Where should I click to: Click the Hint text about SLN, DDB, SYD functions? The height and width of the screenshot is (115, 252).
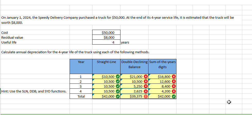click(34, 91)
